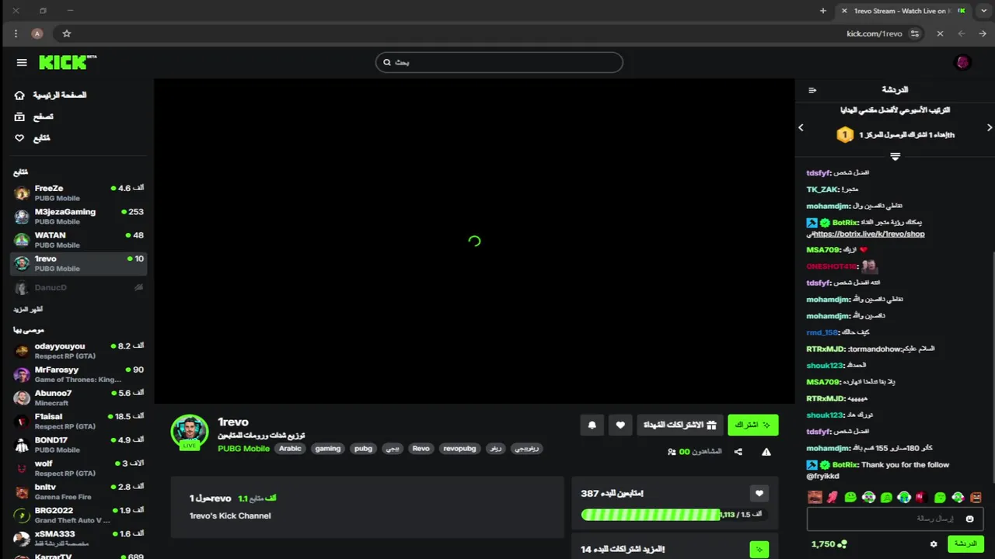The height and width of the screenshot is (559, 995).
Task: Open WATAN channel in sidebar
Action: point(79,240)
